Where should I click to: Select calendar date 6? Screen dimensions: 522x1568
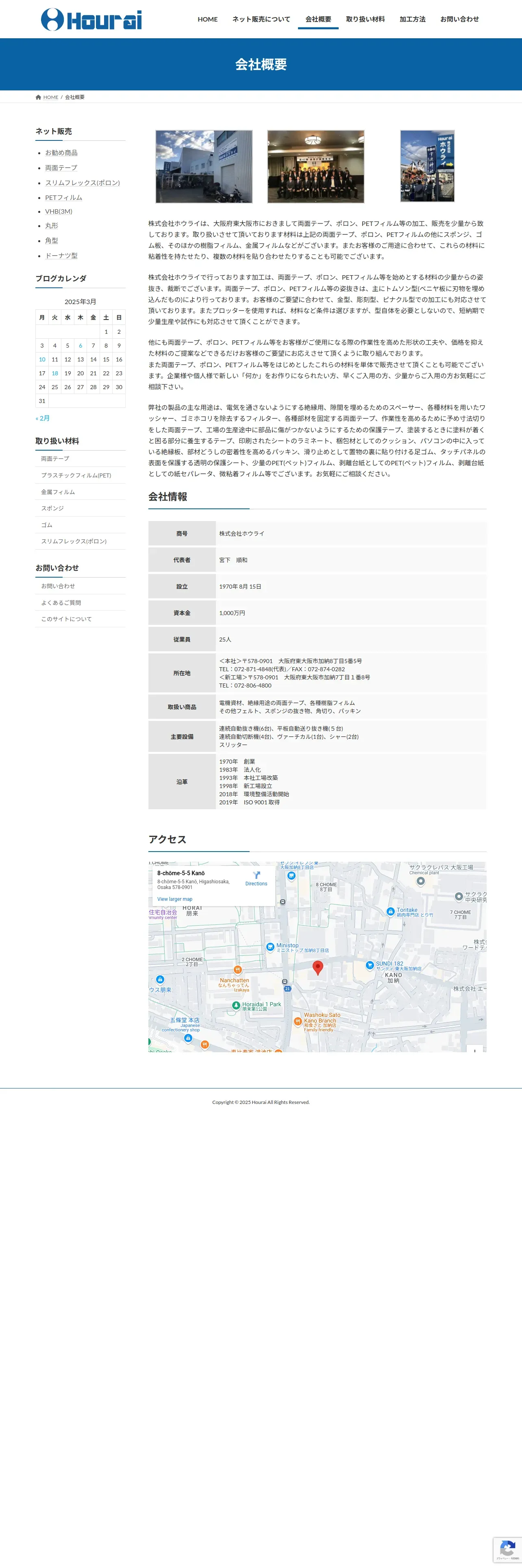[x=80, y=346]
